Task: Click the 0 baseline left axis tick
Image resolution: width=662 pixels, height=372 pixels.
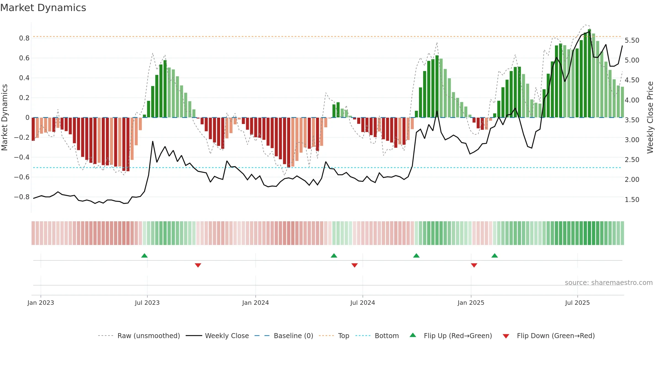Action: point(27,118)
